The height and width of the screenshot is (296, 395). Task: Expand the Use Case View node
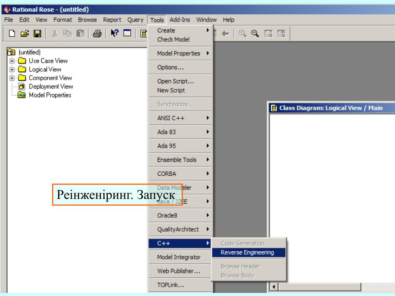12,61
